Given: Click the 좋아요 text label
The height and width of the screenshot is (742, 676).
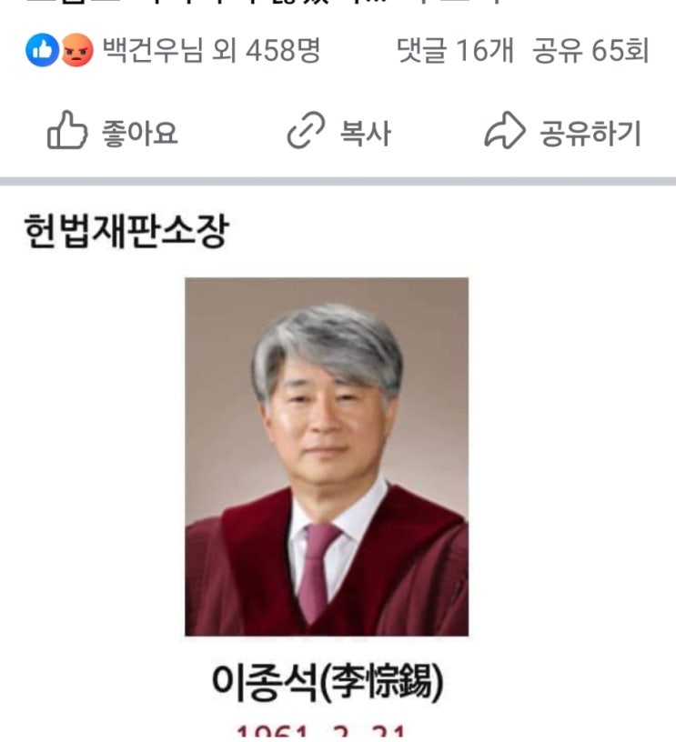Looking at the screenshot, I should [139, 133].
